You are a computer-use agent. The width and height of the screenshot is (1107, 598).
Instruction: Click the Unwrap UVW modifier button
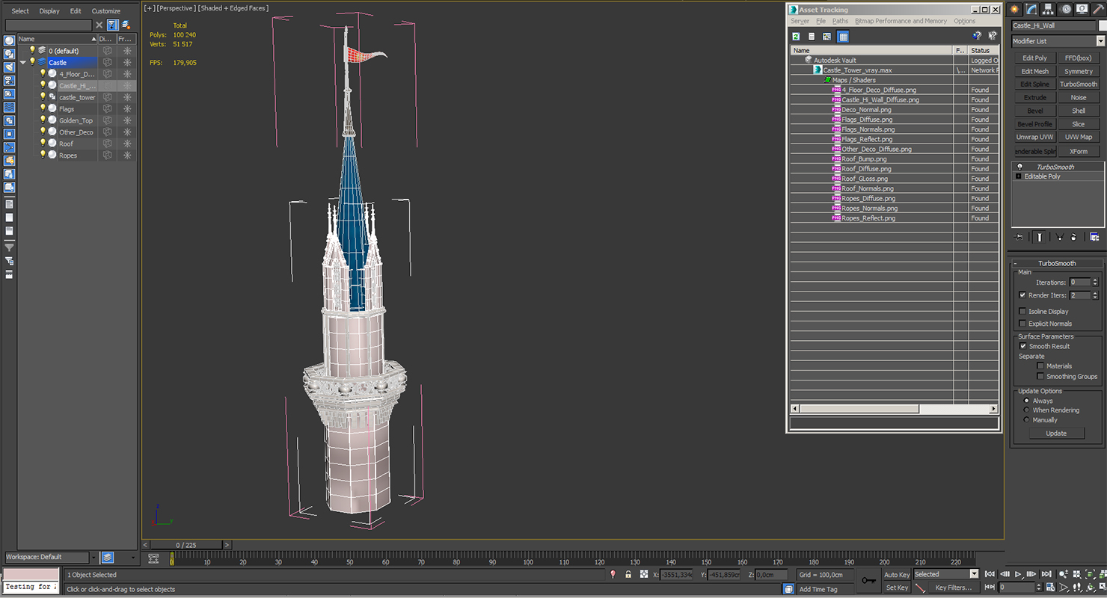1034,137
